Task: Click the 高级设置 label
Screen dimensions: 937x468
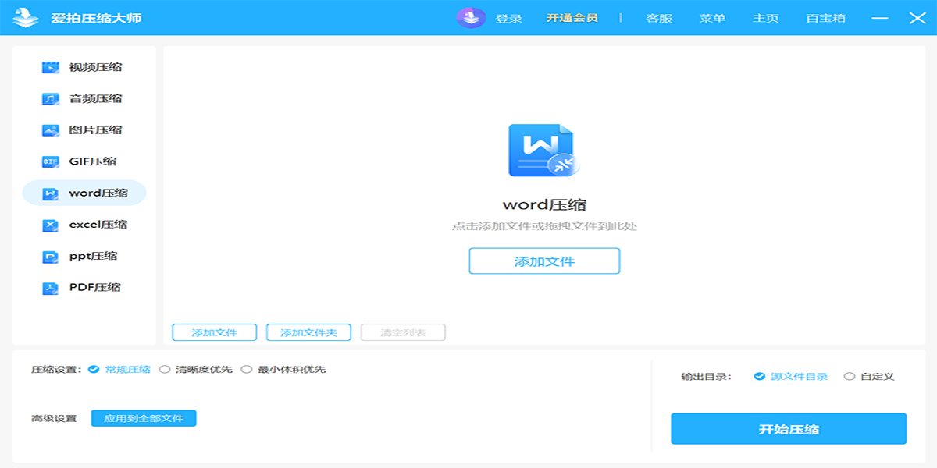Action: tap(54, 419)
